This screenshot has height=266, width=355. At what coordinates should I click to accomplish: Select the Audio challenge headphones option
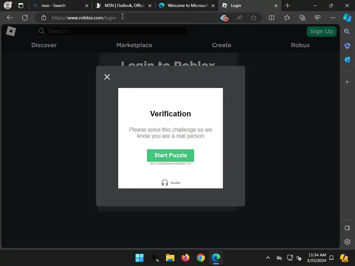(x=171, y=183)
